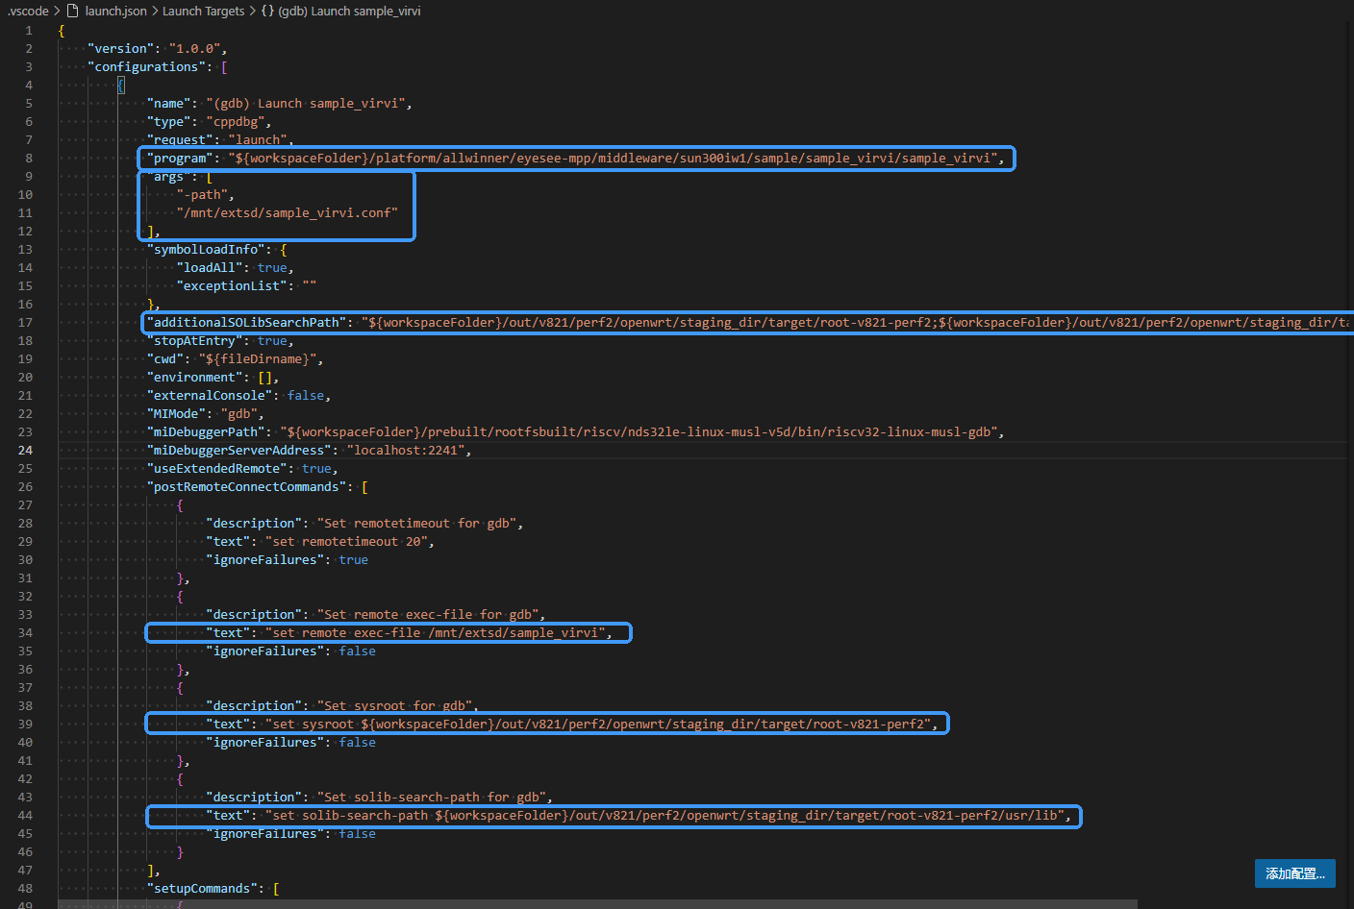Open the launch.json breadcrumb
Screen dimensions: 1354x909
click(x=115, y=11)
